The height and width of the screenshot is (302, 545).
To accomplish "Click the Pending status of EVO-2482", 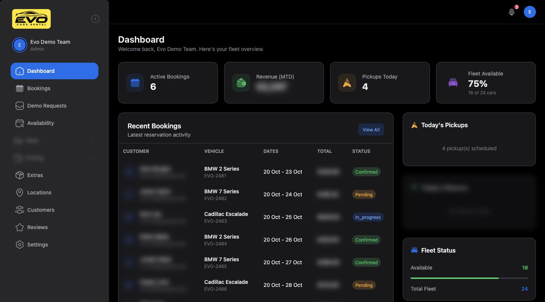I will 364,194.
